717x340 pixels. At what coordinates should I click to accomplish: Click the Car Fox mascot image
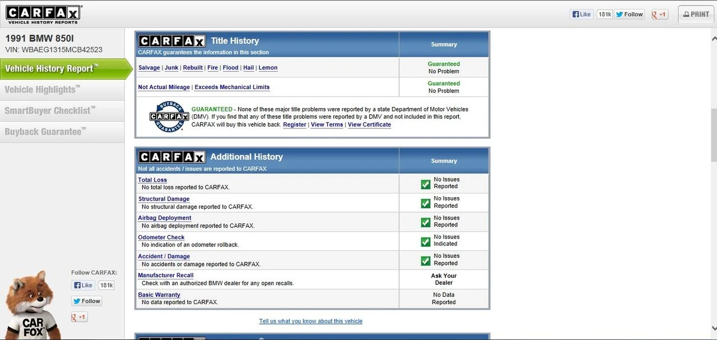click(33, 306)
